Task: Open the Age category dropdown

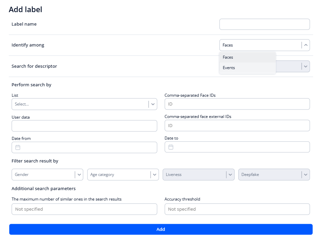Action: pos(154,174)
